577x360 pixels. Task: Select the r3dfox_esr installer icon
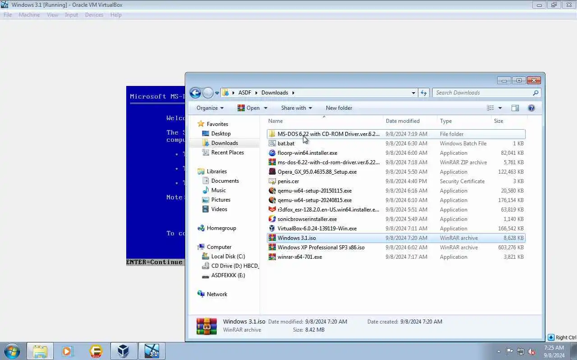[272, 210]
